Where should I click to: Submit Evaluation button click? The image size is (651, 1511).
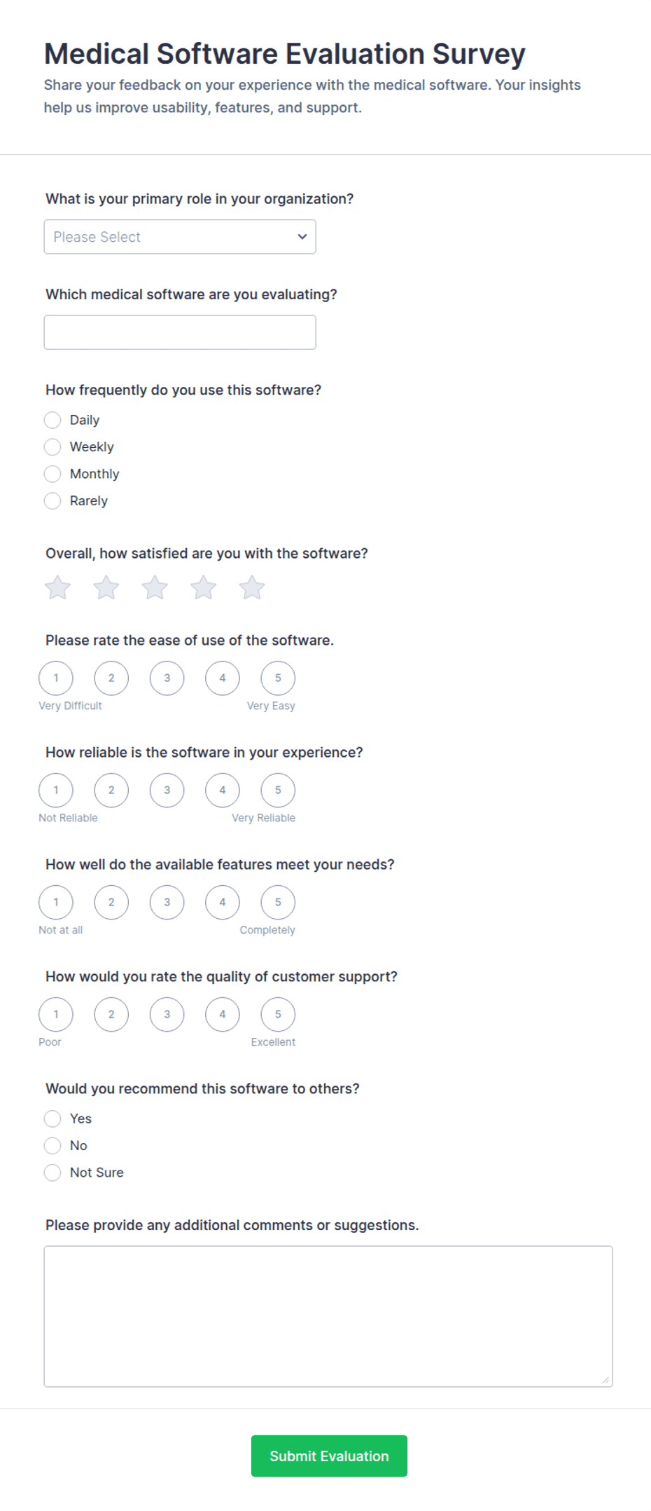click(329, 1456)
